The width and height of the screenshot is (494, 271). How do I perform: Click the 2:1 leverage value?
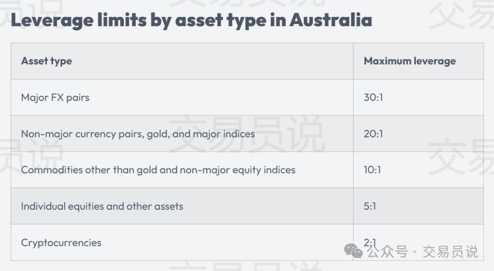pos(370,242)
